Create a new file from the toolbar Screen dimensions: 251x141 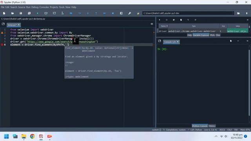[4, 13]
